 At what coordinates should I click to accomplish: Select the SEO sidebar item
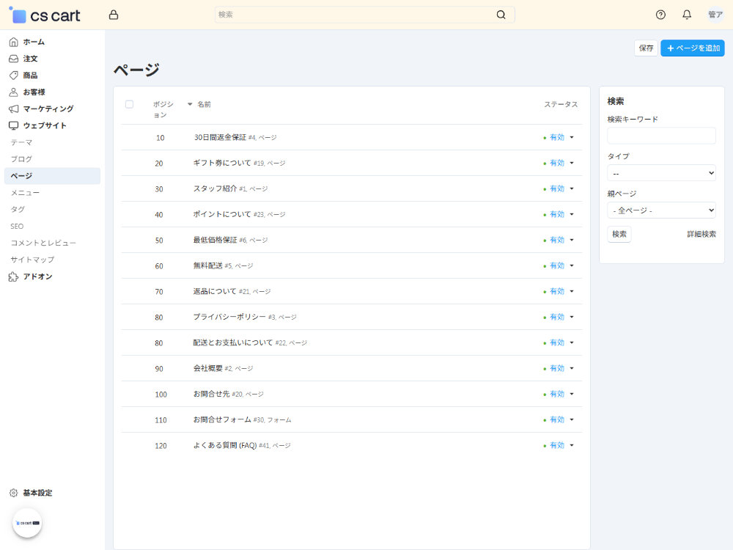(17, 226)
